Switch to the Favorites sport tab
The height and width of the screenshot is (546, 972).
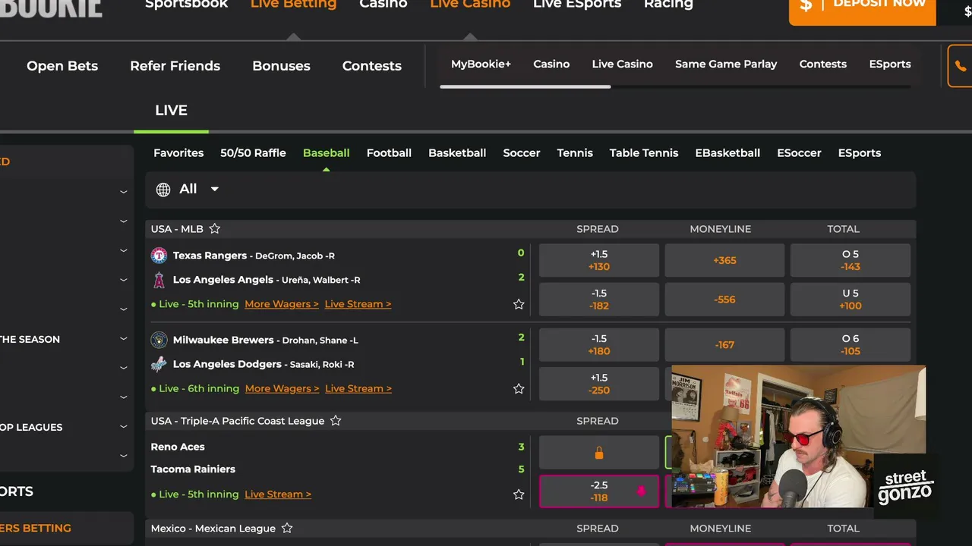pos(178,152)
